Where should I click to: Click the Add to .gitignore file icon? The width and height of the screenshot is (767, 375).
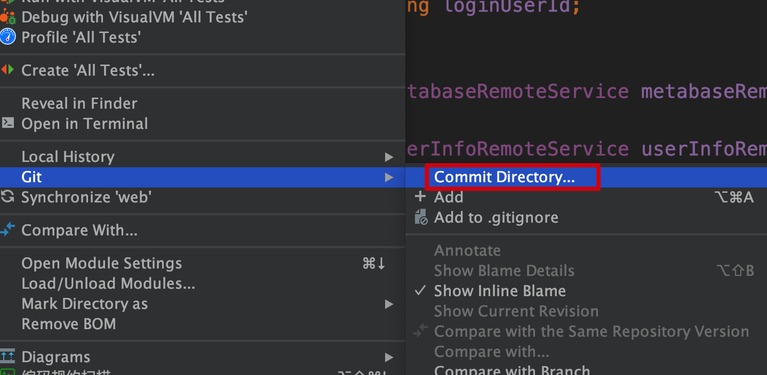[x=421, y=217]
